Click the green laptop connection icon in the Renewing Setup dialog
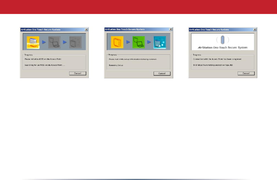 tap(139, 42)
